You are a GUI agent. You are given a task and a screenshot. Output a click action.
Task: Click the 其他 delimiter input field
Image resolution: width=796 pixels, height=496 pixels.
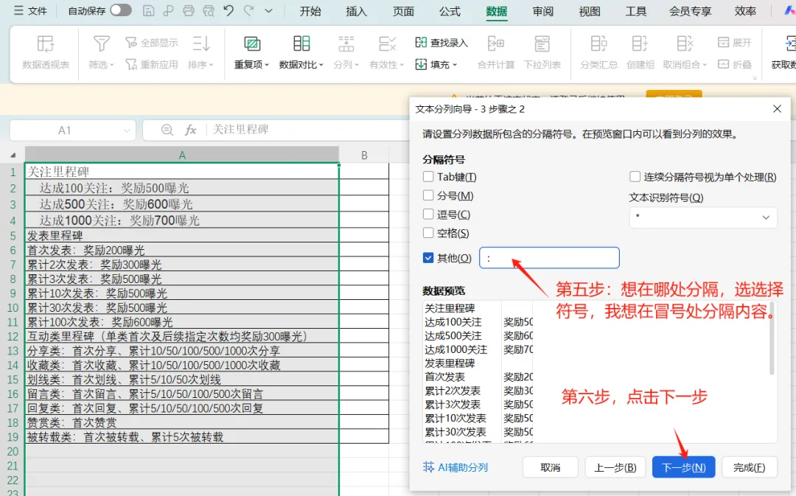(549, 258)
